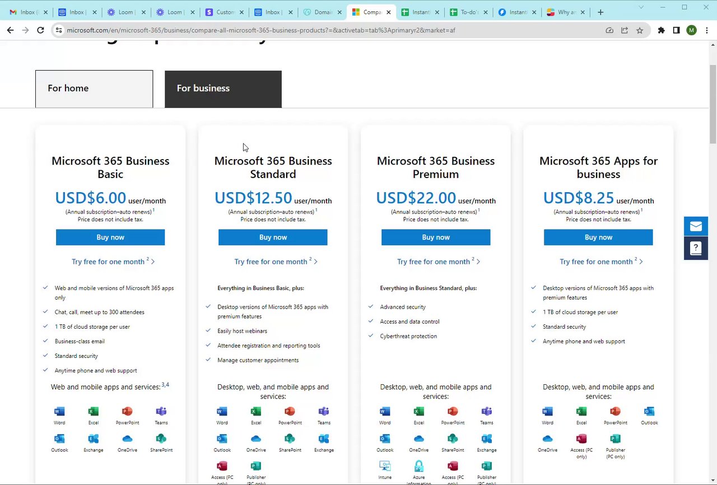Click Outlook icon in Business Basic card
717x485 pixels.
pos(59,439)
